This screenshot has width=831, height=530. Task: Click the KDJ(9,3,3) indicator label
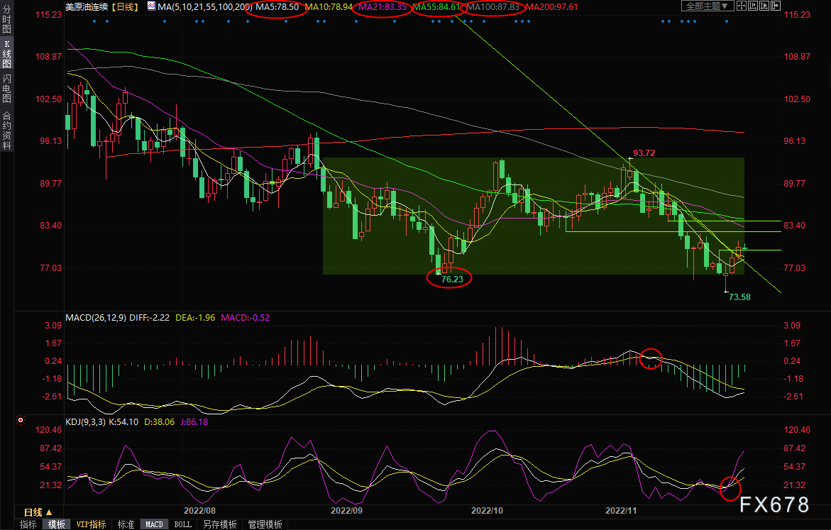point(85,422)
